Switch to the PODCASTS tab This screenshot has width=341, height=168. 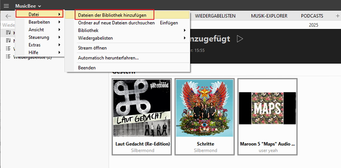312,16
